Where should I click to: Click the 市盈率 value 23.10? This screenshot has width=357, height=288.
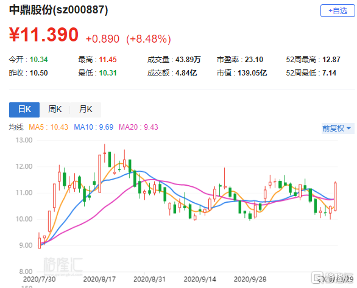coord(254,60)
